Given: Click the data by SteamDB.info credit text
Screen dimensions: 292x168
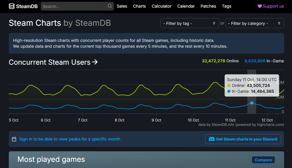Looking at the screenshot, I should tap(241, 125).
